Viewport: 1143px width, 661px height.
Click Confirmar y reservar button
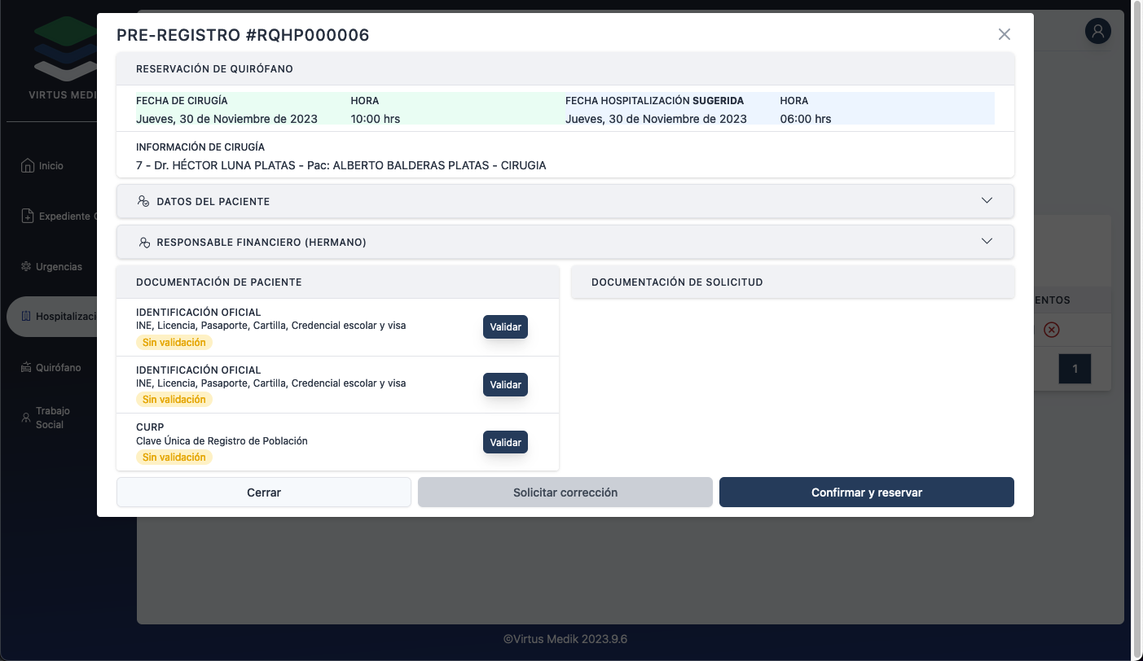pyautogui.click(x=866, y=492)
